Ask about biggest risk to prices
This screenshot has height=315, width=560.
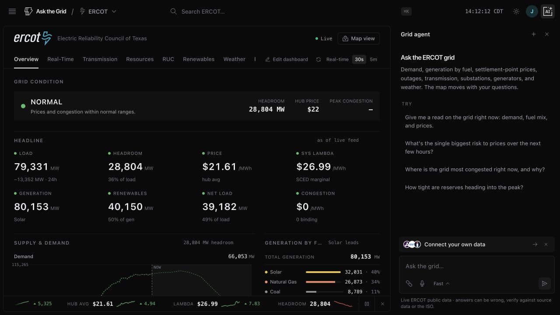pyautogui.click(x=477, y=147)
